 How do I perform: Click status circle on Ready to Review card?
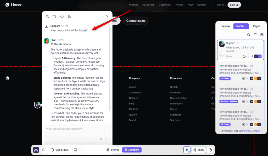tap(244, 101)
